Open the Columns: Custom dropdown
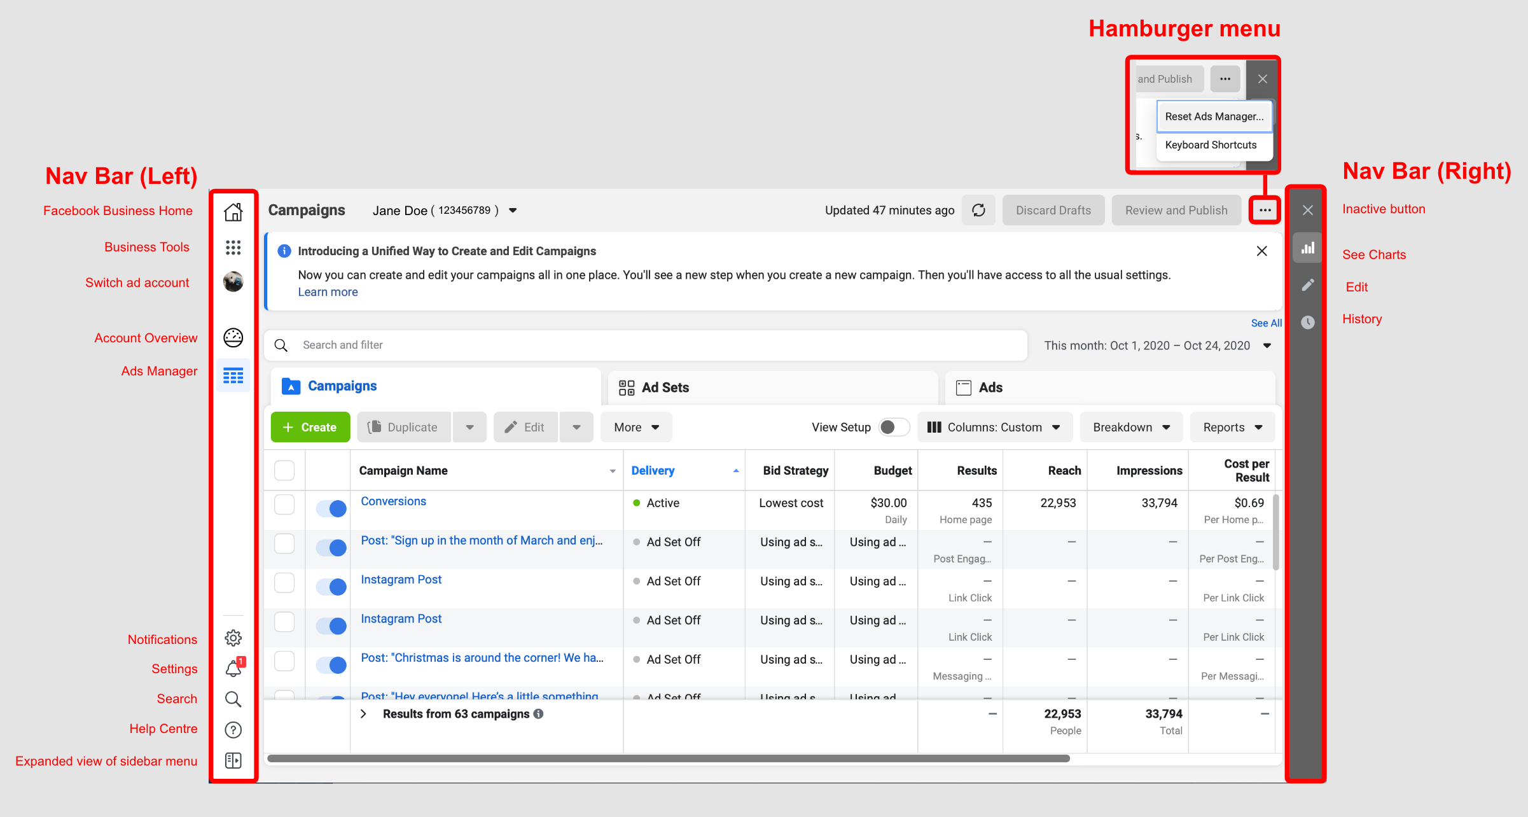This screenshot has width=1528, height=817. (994, 427)
